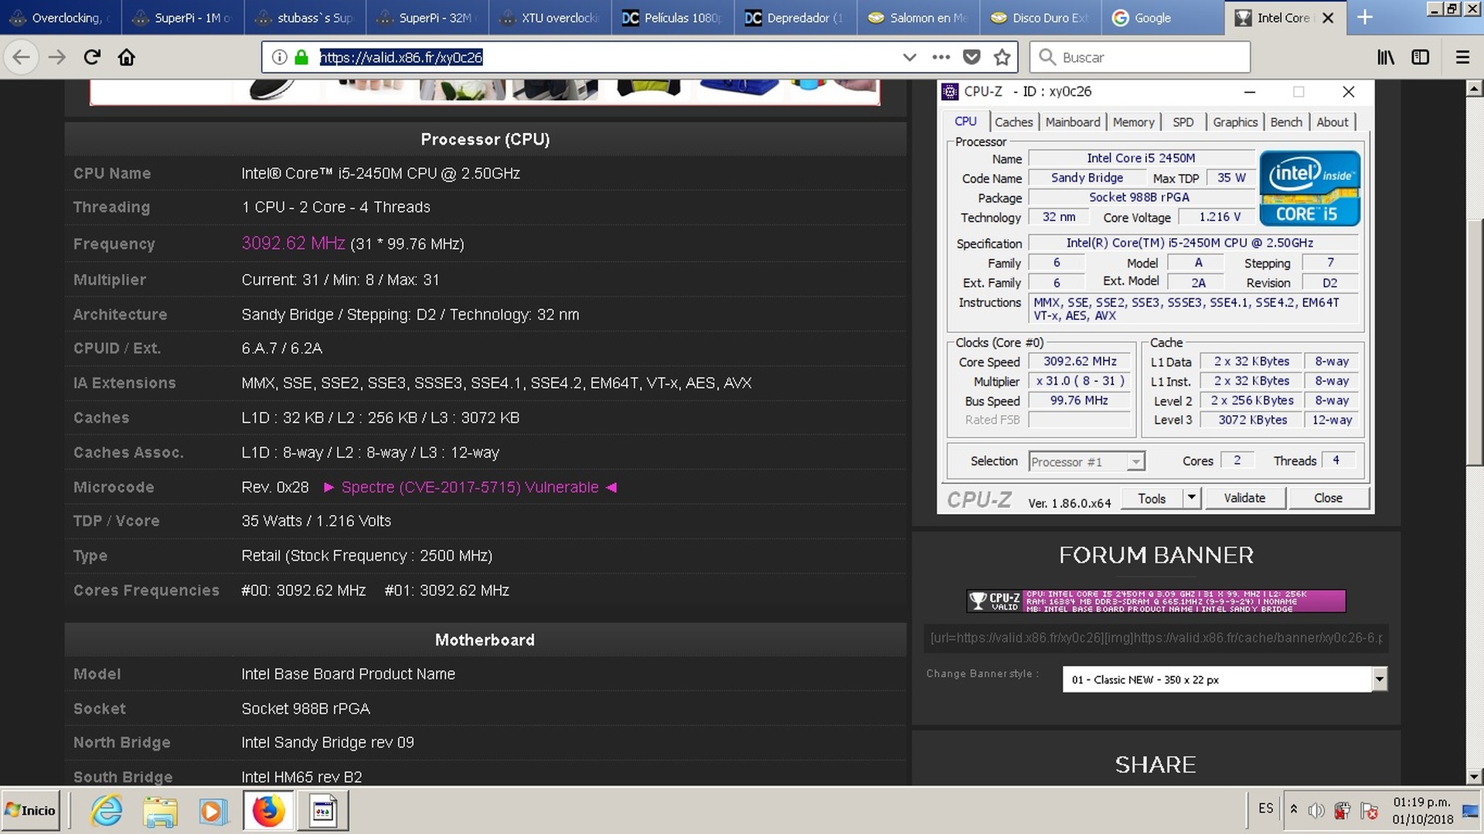Open the Inicio start menu

pyautogui.click(x=31, y=810)
